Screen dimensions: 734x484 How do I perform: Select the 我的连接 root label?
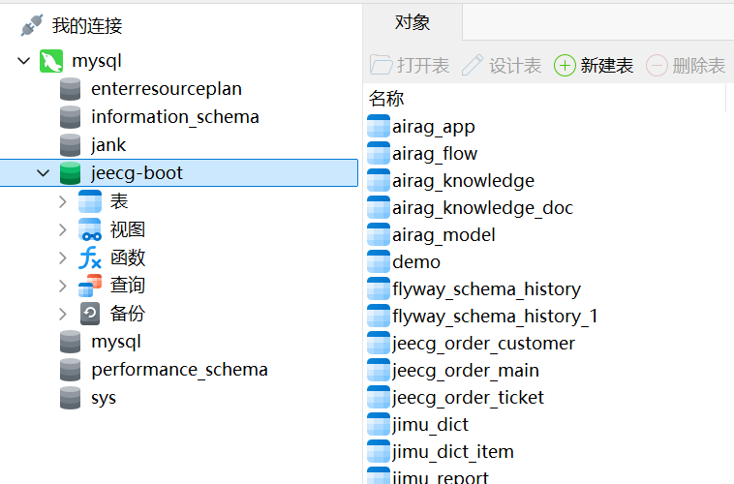click(x=87, y=25)
